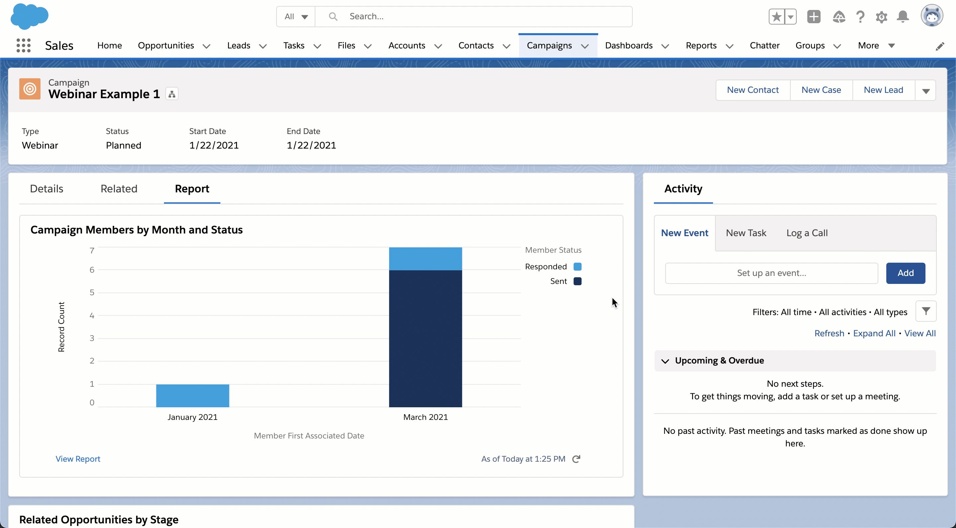Image resolution: width=956 pixels, height=528 pixels.
Task: Click the event setup input field
Action: click(772, 272)
